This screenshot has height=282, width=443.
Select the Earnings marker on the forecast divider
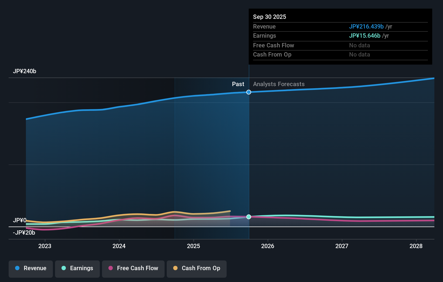248,217
